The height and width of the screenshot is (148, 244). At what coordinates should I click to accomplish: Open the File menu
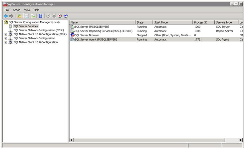(x=7, y=10)
